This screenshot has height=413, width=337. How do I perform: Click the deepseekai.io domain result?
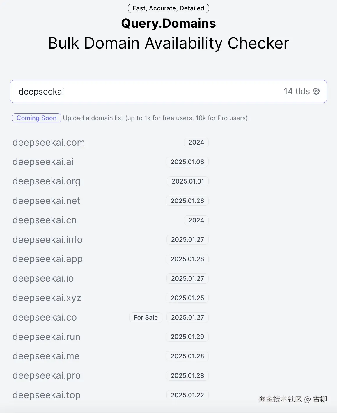pos(43,278)
